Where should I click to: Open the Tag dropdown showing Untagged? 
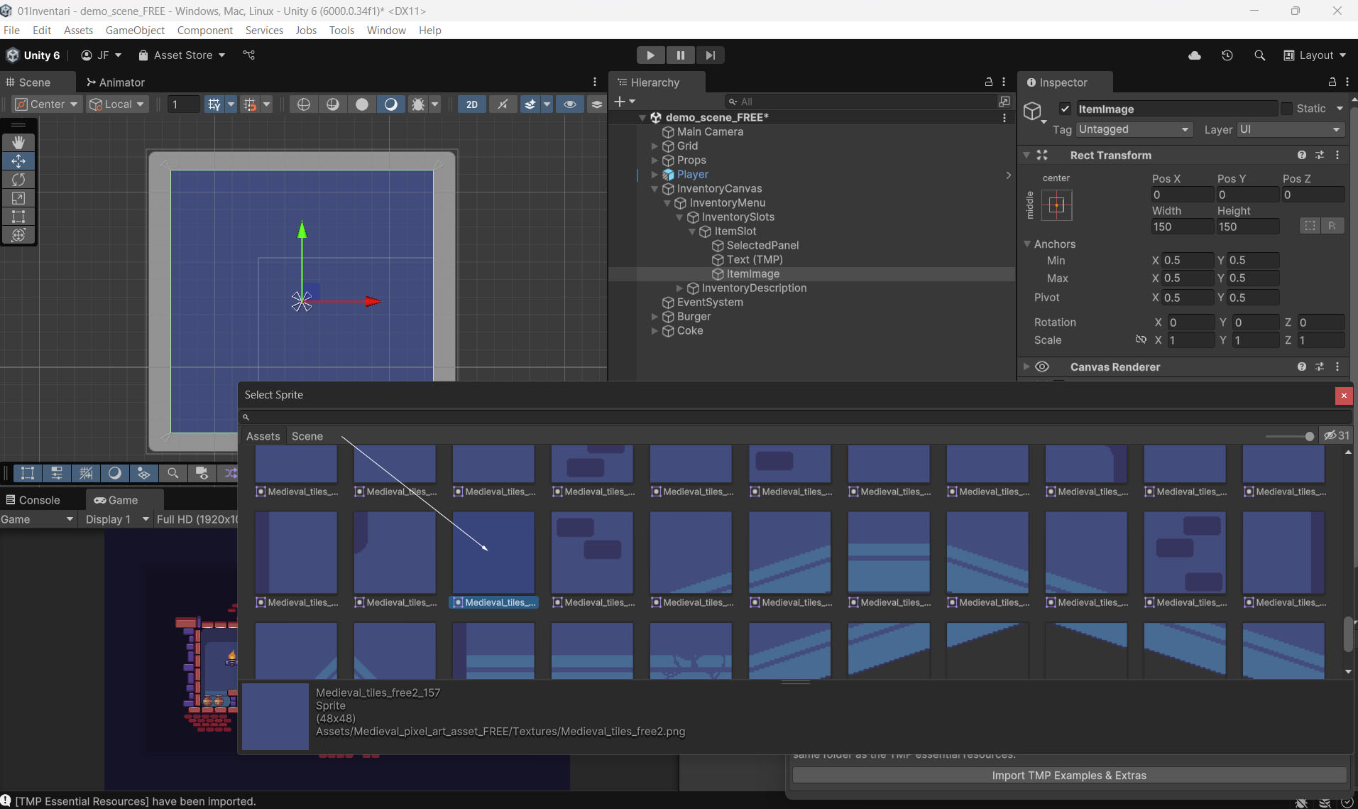coord(1133,129)
